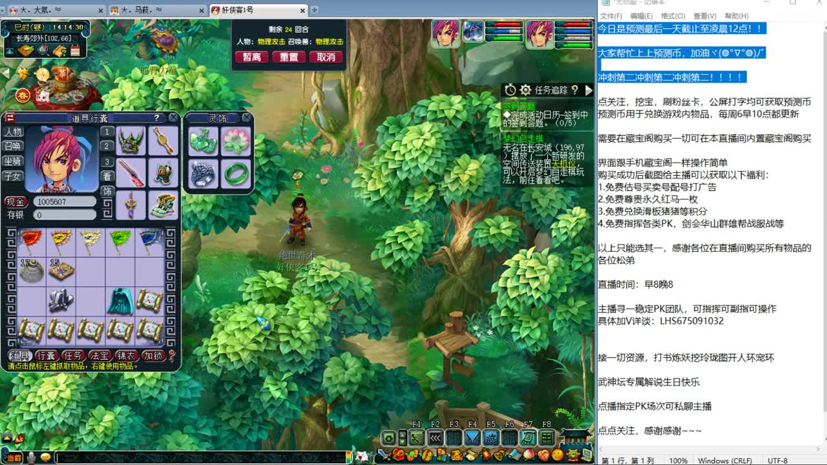Open 查看(V) menu in Notepad
The image size is (827, 465).
pyautogui.click(x=705, y=16)
